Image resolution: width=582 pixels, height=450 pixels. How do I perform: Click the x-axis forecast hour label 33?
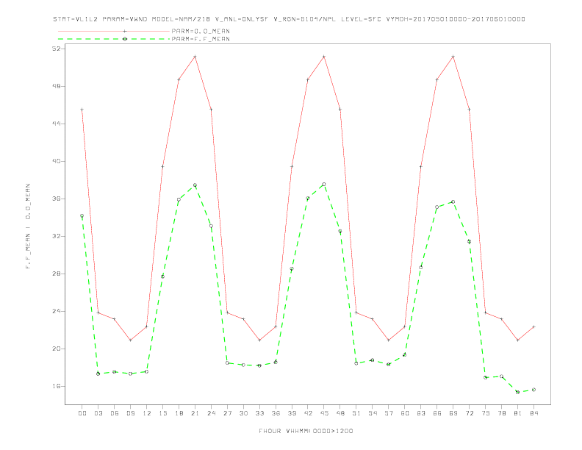[259, 413]
